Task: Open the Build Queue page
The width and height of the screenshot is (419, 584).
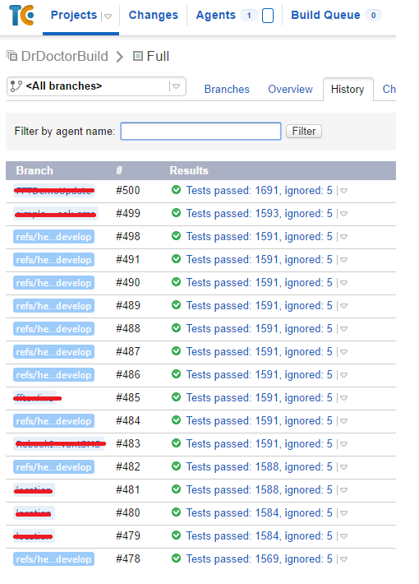Action: (325, 15)
